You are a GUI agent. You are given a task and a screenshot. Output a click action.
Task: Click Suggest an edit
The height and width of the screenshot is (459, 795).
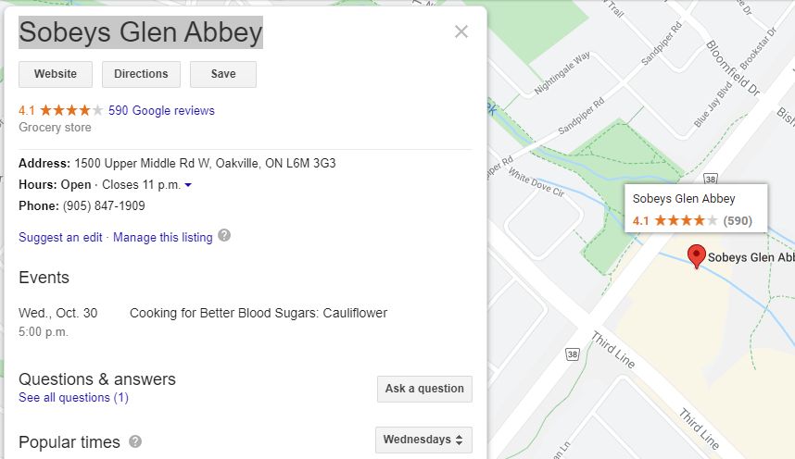(60, 237)
